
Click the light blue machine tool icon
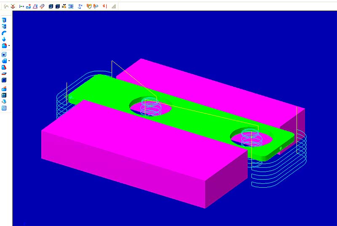(x=80, y=6)
